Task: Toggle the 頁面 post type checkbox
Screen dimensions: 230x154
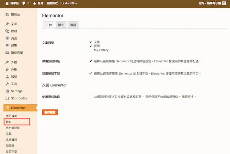Action: [91, 46]
